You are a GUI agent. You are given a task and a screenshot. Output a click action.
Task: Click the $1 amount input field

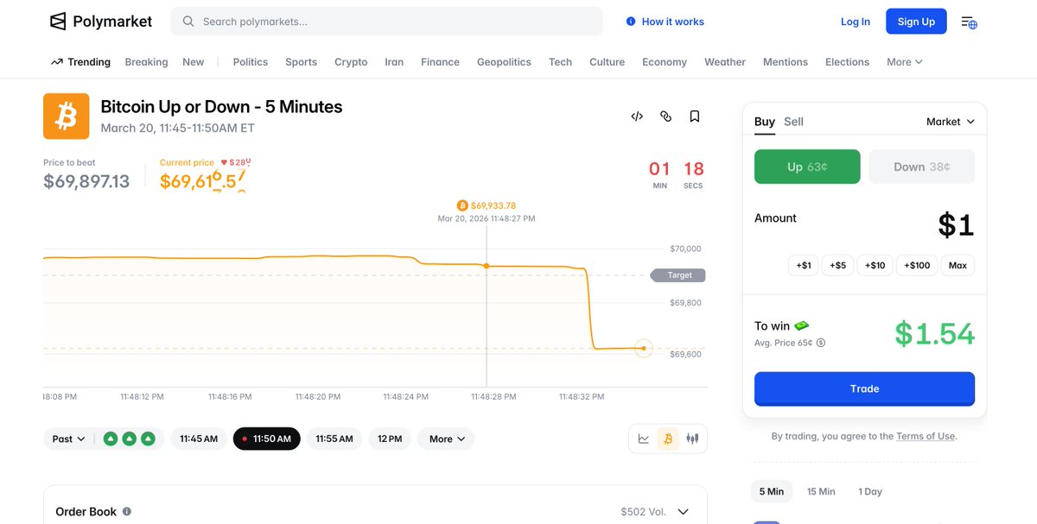[956, 225]
